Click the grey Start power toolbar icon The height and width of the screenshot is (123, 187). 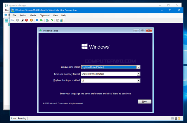(18, 20)
